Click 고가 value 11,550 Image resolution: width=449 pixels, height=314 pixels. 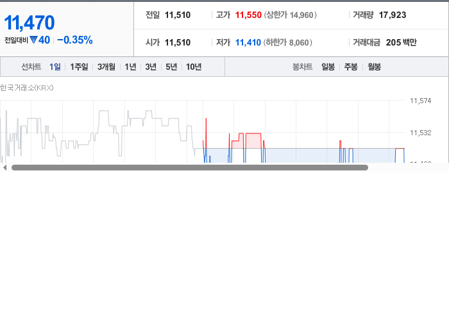[x=248, y=15]
